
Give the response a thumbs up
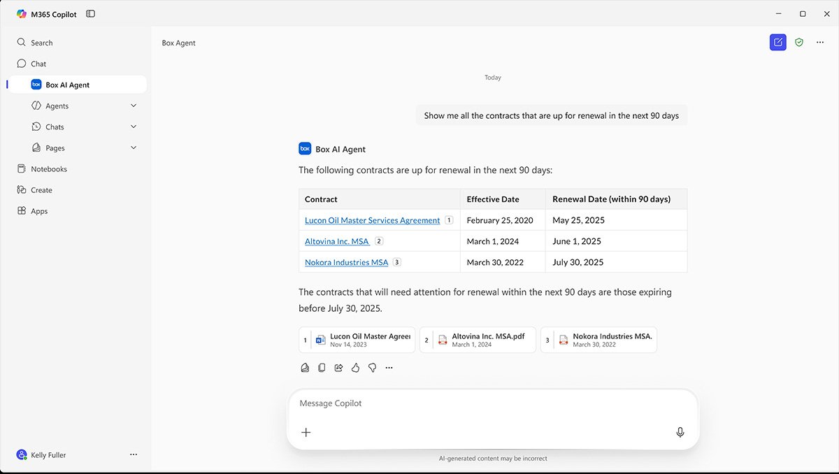click(355, 368)
